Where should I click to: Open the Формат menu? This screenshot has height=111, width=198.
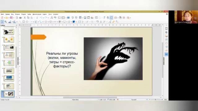pos(24,14)
